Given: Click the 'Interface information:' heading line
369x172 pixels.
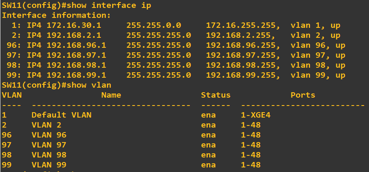Looking at the screenshot, I should click(x=56, y=15).
